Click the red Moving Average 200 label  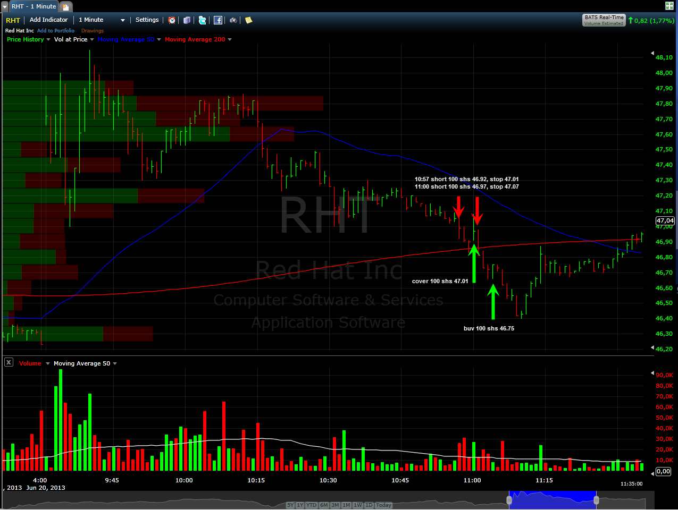(195, 39)
